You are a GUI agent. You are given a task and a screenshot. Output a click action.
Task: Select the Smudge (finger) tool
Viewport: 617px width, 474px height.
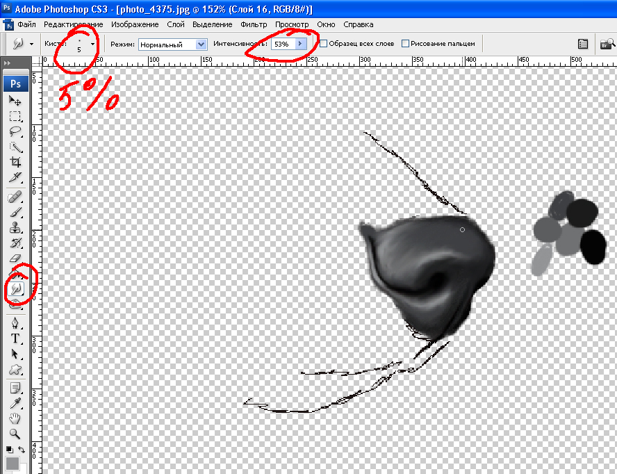[x=15, y=288]
